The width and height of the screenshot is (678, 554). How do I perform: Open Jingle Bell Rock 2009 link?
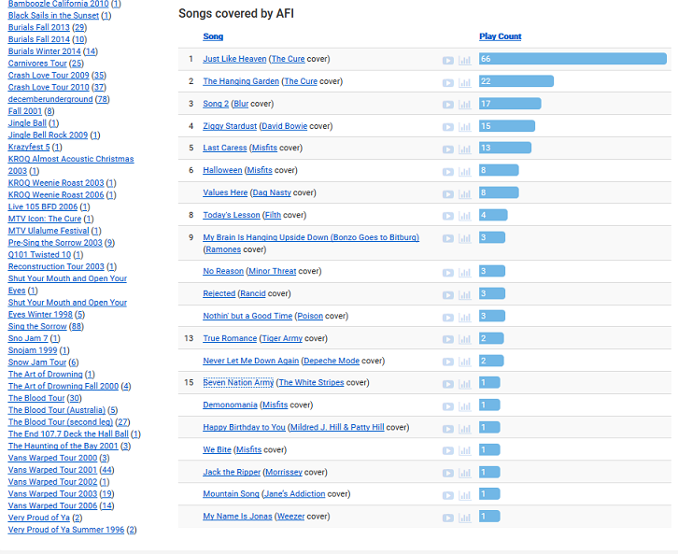48,135
